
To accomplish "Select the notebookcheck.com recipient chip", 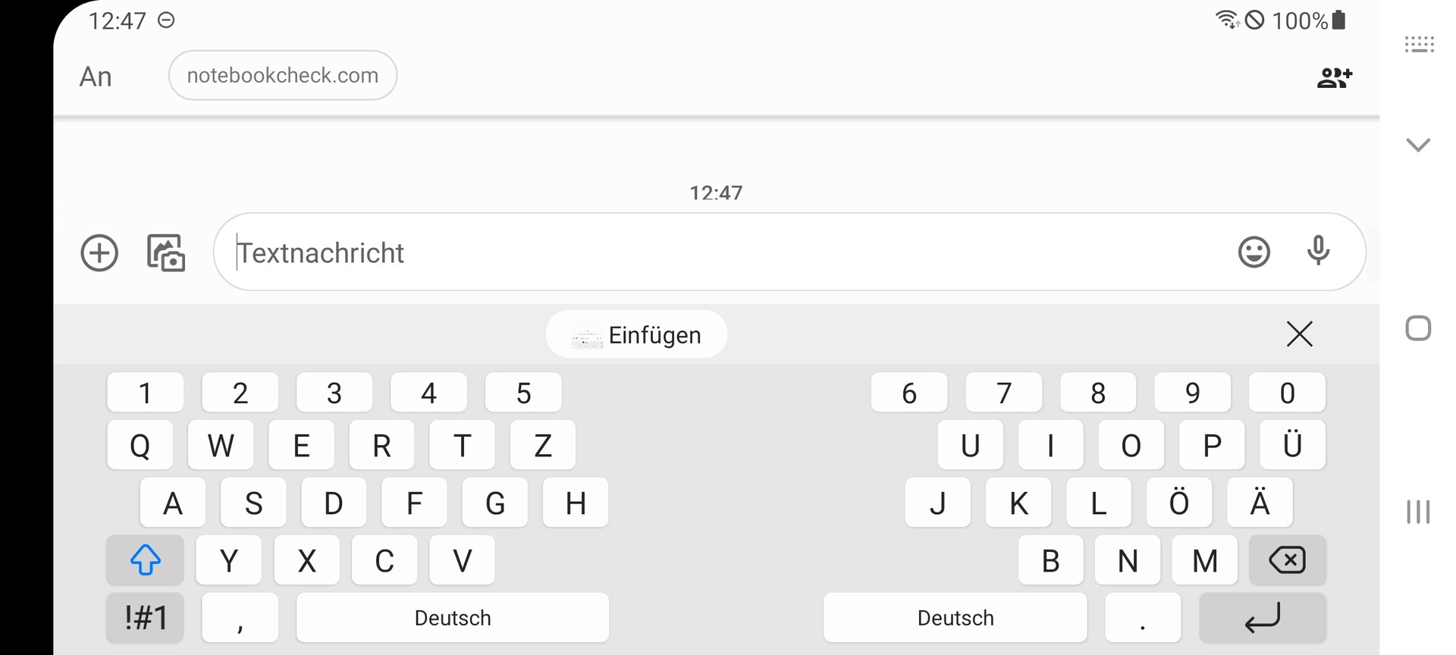I will click(x=283, y=75).
